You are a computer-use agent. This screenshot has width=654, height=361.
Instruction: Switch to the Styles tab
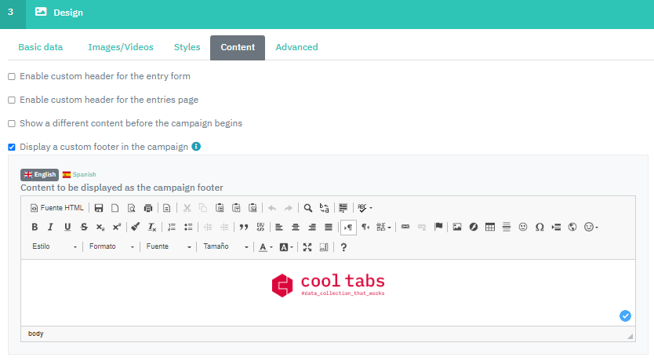tap(187, 47)
